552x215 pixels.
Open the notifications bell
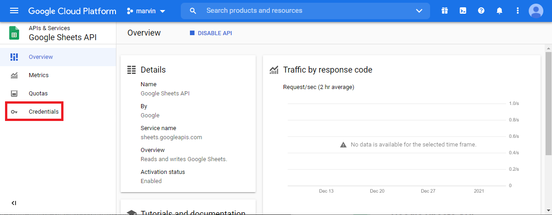499,10
